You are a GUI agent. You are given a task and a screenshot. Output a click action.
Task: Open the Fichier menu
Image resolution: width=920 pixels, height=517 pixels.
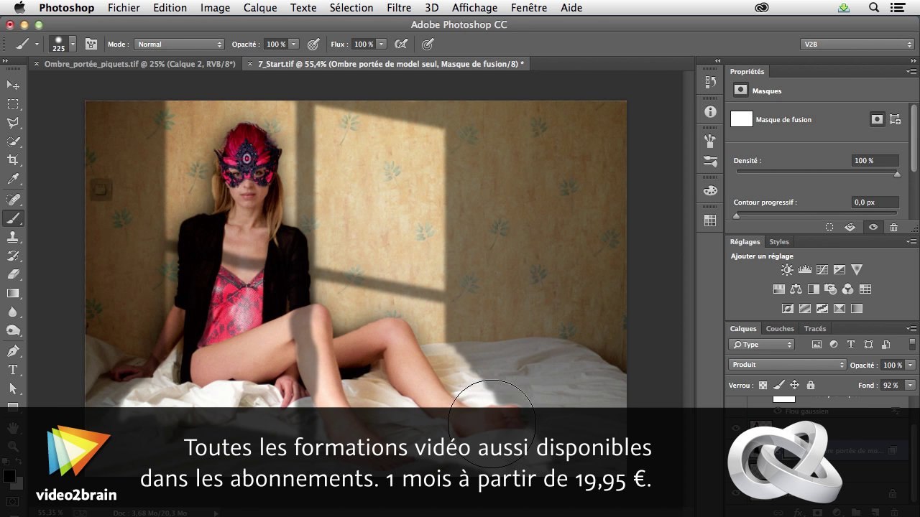(124, 8)
